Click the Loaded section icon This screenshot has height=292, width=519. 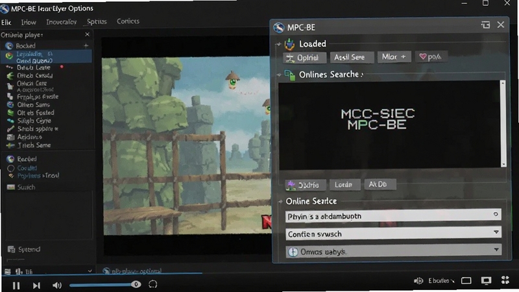click(289, 44)
